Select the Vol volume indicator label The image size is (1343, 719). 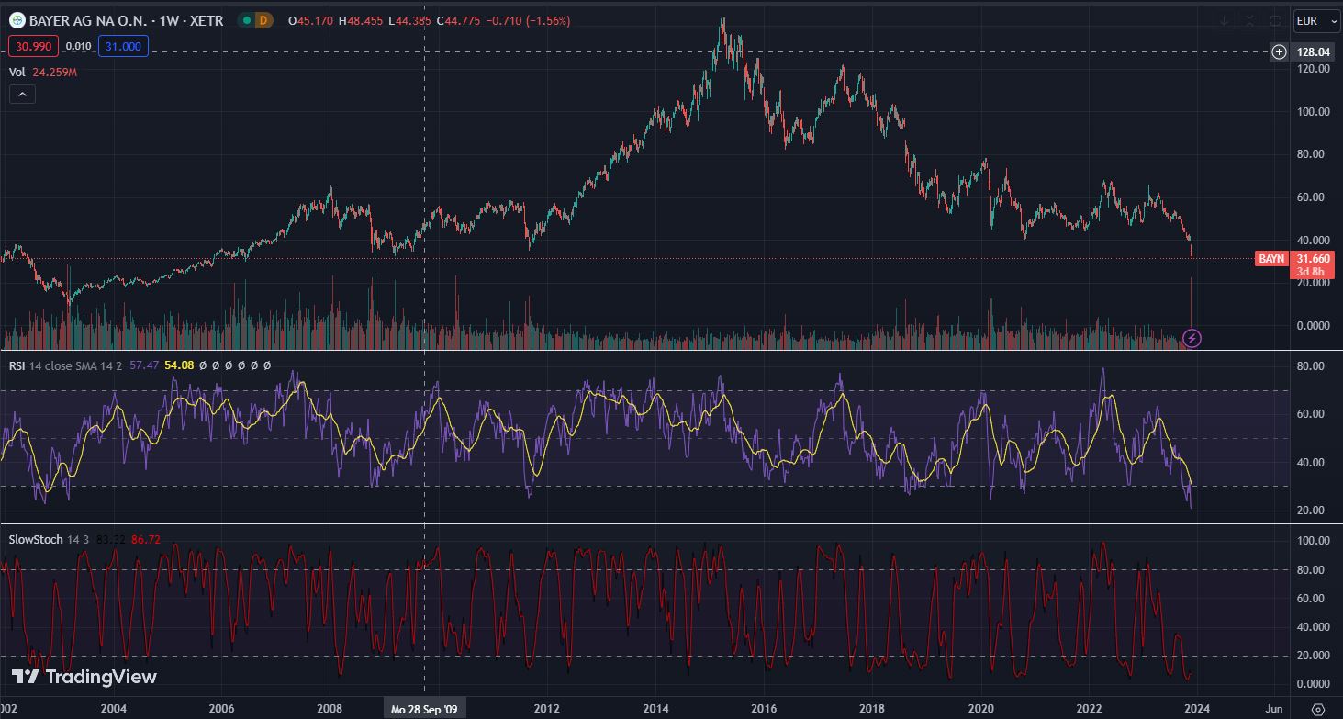pos(17,72)
